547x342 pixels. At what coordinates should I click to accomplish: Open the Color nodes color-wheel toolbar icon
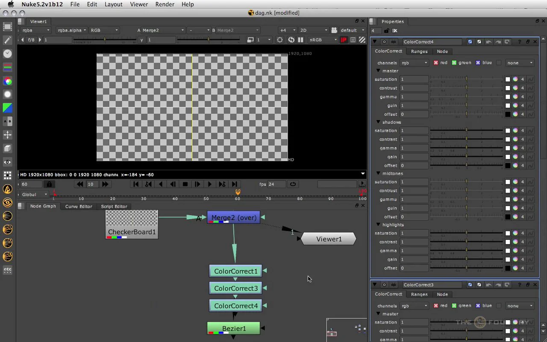click(x=8, y=81)
